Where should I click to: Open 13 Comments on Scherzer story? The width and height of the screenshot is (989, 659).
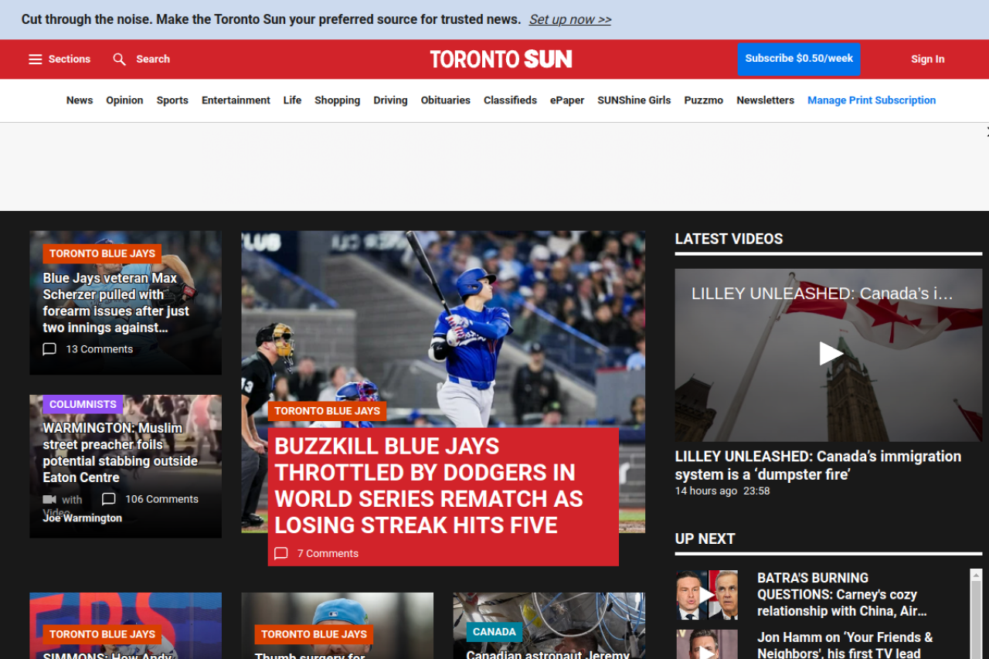(99, 349)
